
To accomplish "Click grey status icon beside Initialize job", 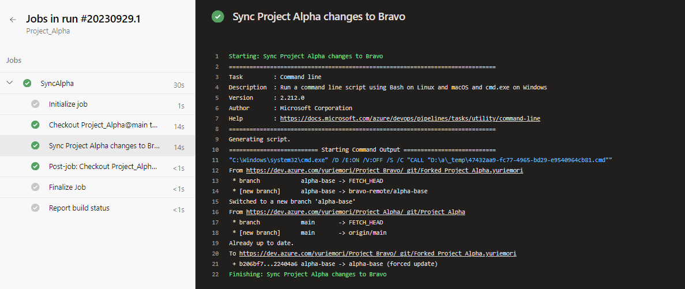I will click(35, 104).
